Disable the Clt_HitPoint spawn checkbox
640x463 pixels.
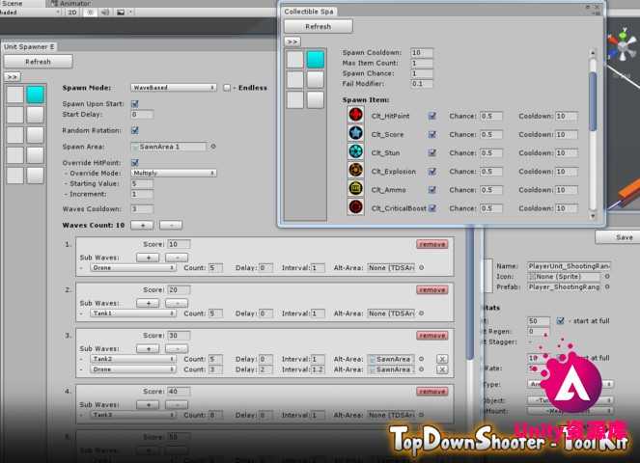pyautogui.click(x=431, y=116)
